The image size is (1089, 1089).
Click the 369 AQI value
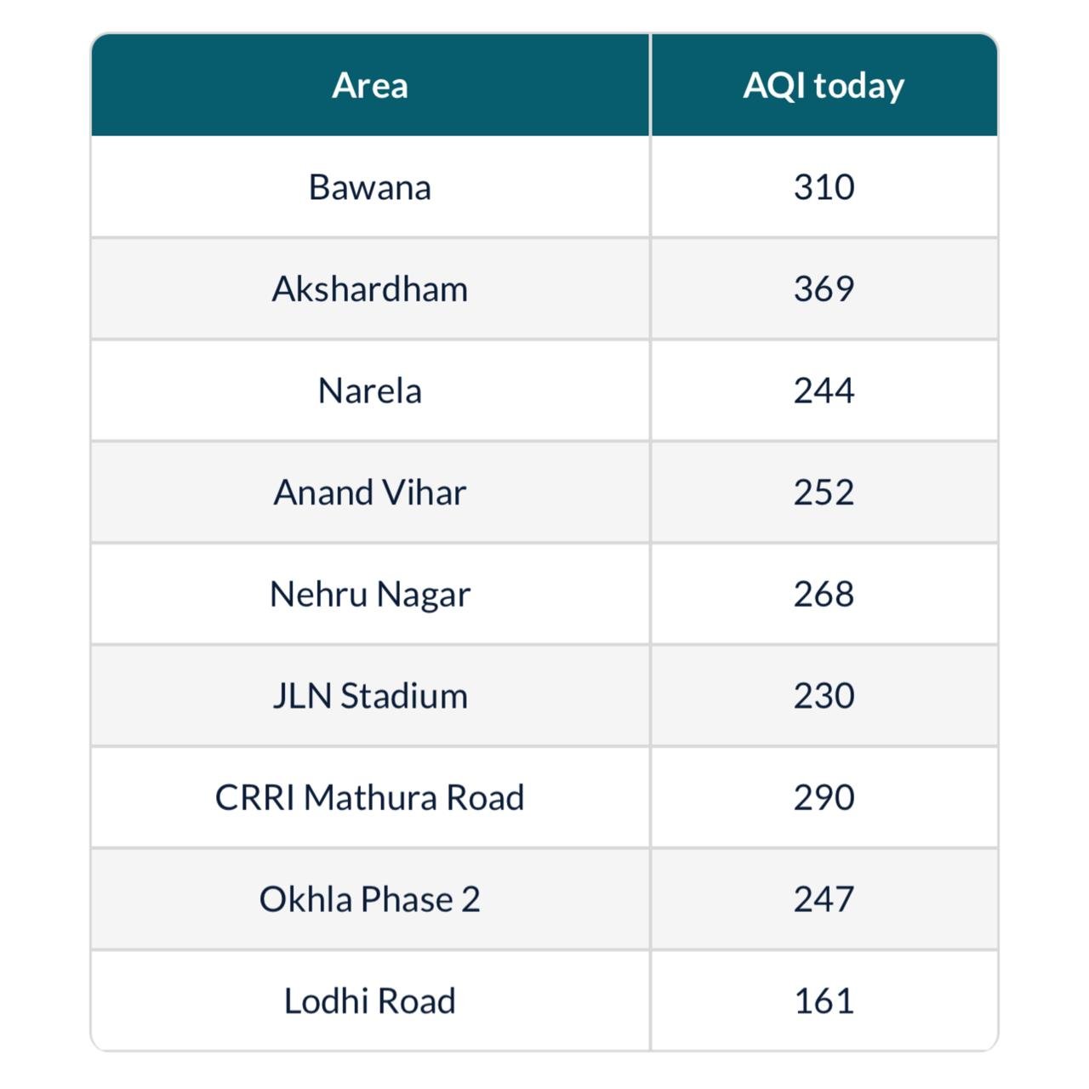pos(824,289)
